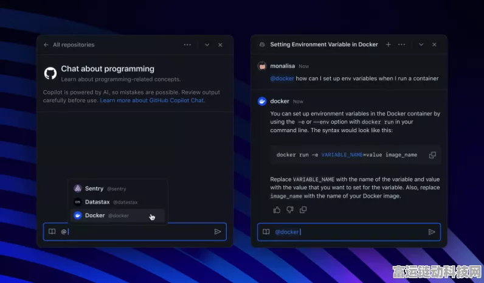Click monalisa's avatar

click(x=262, y=66)
